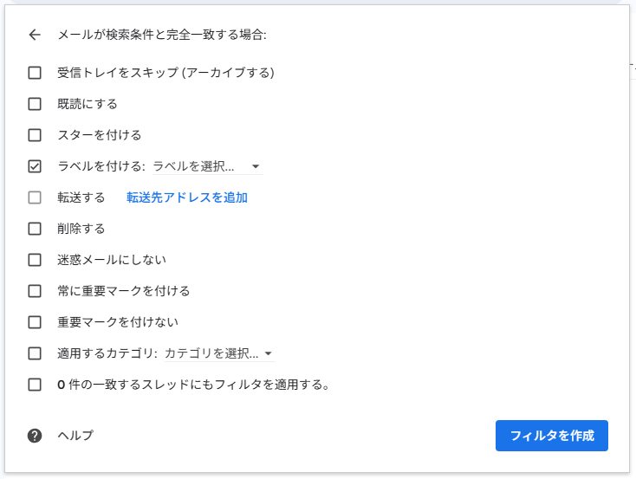Open the ラベルを選択 dropdown
Viewport: 636px width, 479px height.
point(206,166)
